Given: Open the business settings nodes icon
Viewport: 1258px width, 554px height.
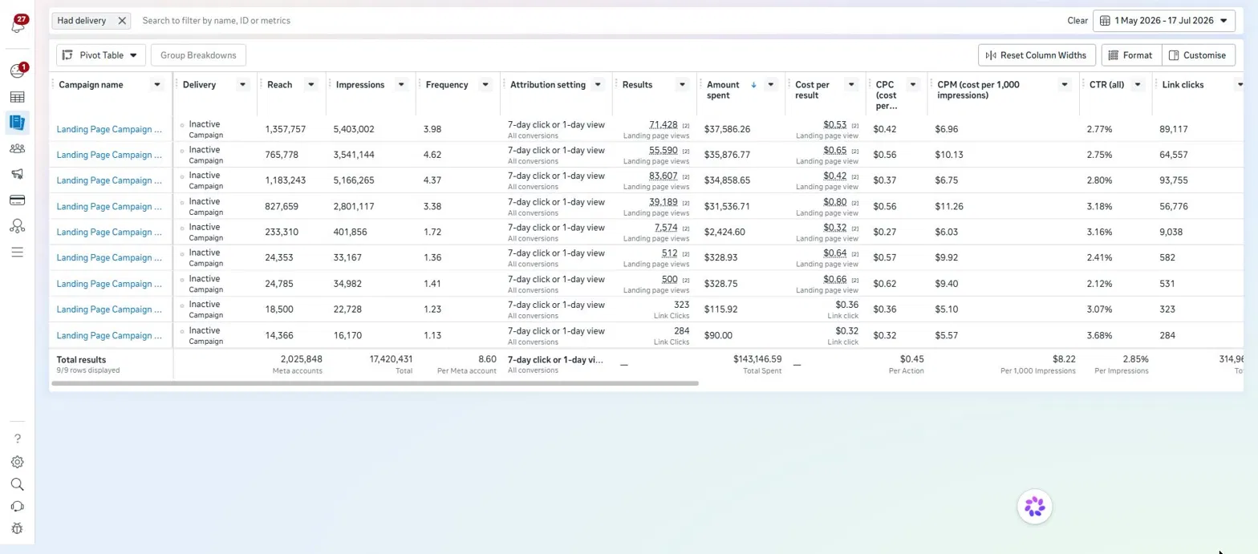Looking at the screenshot, I should pyautogui.click(x=17, y=226).
